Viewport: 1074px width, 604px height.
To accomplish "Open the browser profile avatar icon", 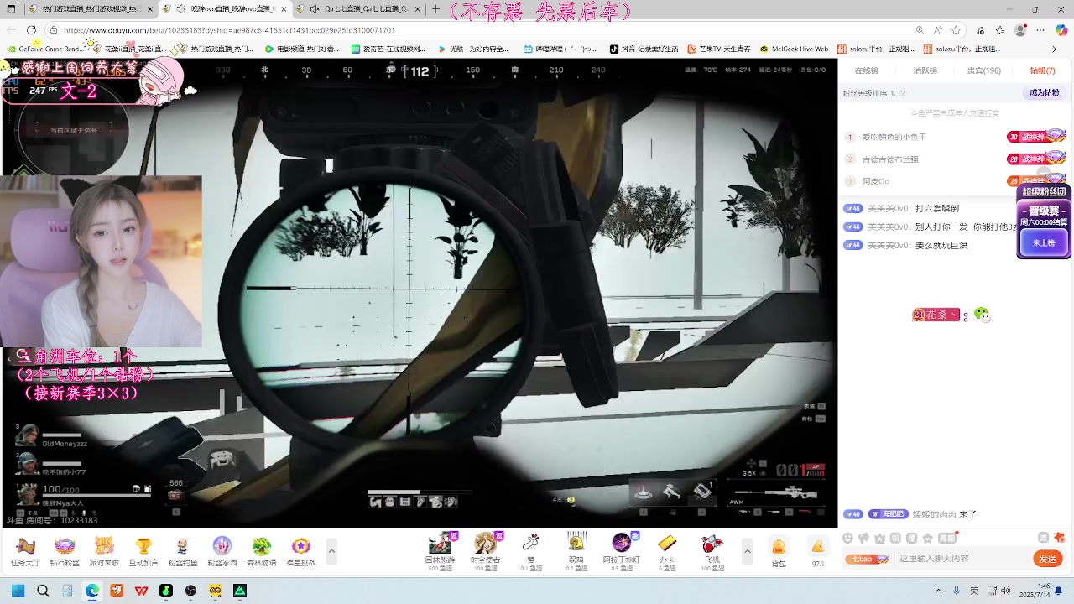I will coord(1020,30).
